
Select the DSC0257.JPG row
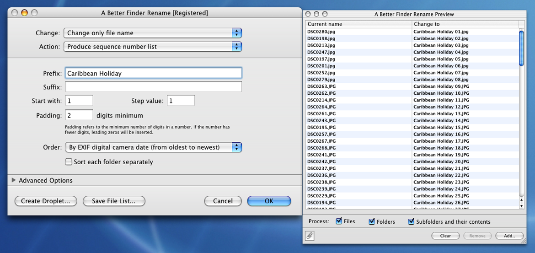coord(412,134)
